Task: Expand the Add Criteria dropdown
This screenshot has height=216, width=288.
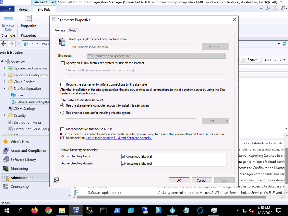Action: [x=275, y=60]
